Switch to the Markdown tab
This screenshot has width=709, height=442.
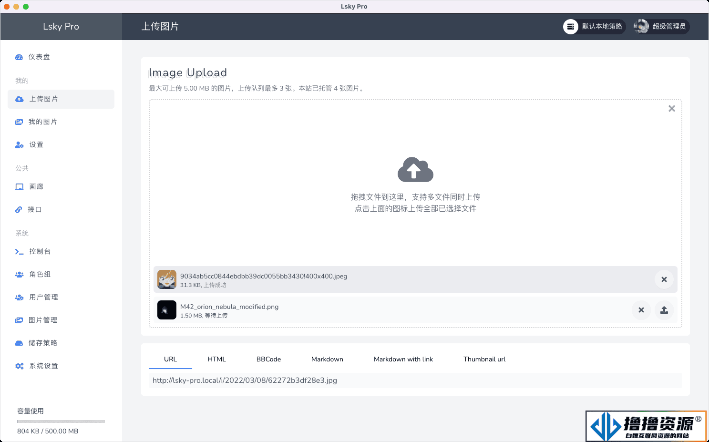click(327, 360)
